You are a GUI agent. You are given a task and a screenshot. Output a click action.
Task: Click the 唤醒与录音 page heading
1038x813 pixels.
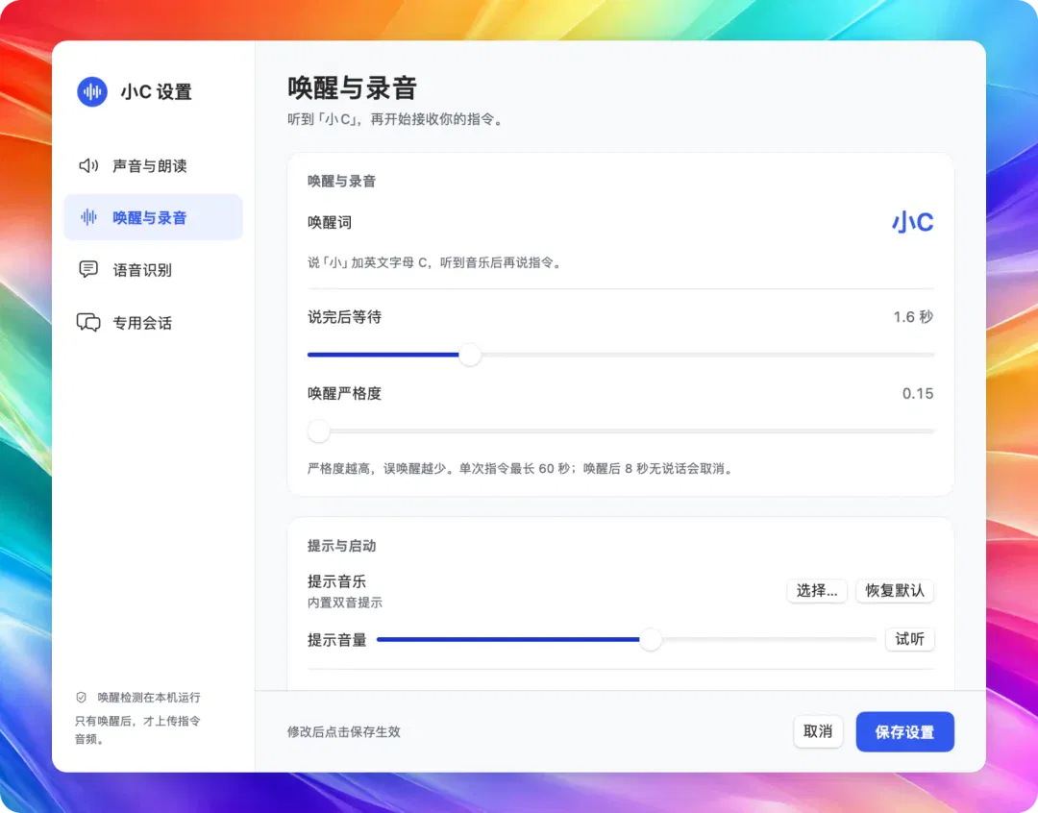click(x=352, y=88)
